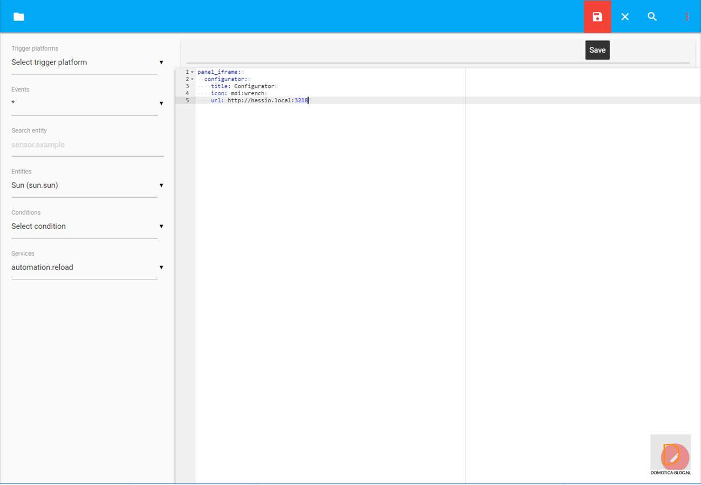The width and height of the screenshot is (701, 485).
Task: Expand the Select trigger platform dropdown
Action: (x=86, y=62)
